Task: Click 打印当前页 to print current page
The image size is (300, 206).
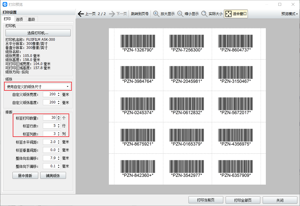Action: tap(206, 200)
